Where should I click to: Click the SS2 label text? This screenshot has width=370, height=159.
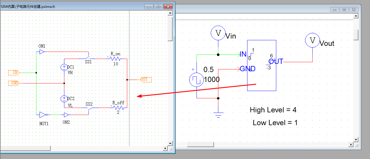[x=89, y=104]
